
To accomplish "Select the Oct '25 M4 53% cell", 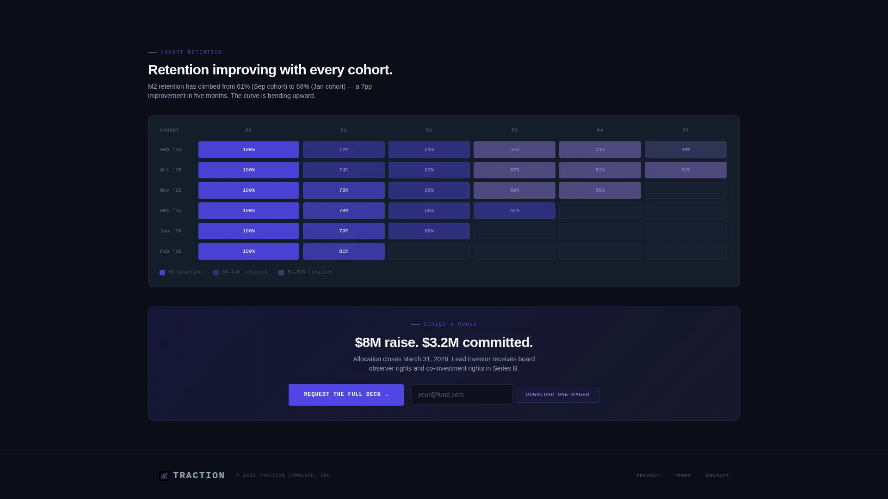I will 600,170.
